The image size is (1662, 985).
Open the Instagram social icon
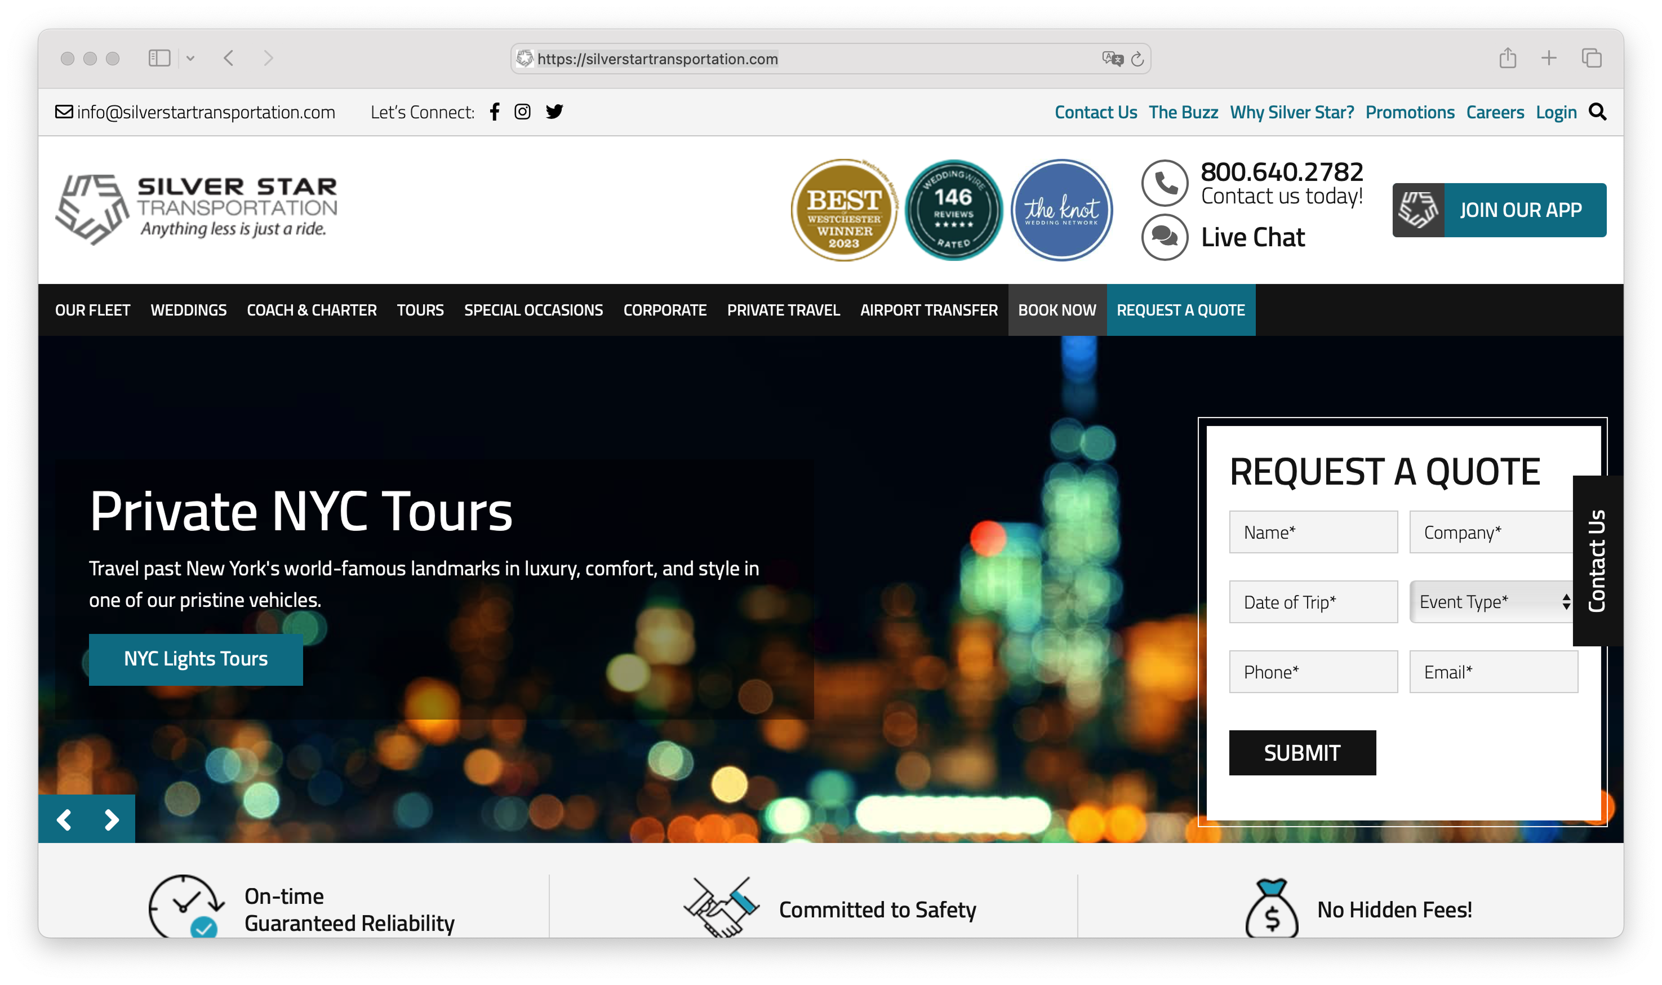[x=522, y=112]
